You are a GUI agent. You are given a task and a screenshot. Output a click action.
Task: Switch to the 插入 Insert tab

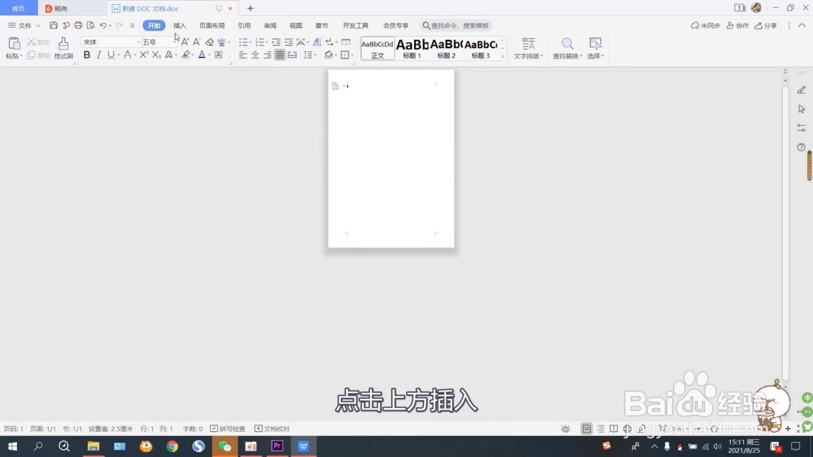(180, 25)
